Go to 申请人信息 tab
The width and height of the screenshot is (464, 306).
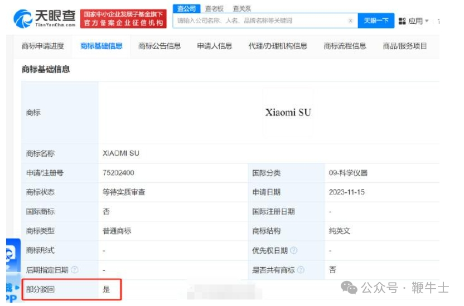(x=214, y=46)
